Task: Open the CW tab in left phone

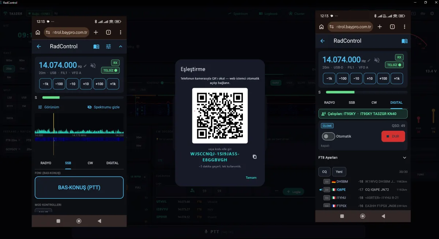Action: (90, 163)
